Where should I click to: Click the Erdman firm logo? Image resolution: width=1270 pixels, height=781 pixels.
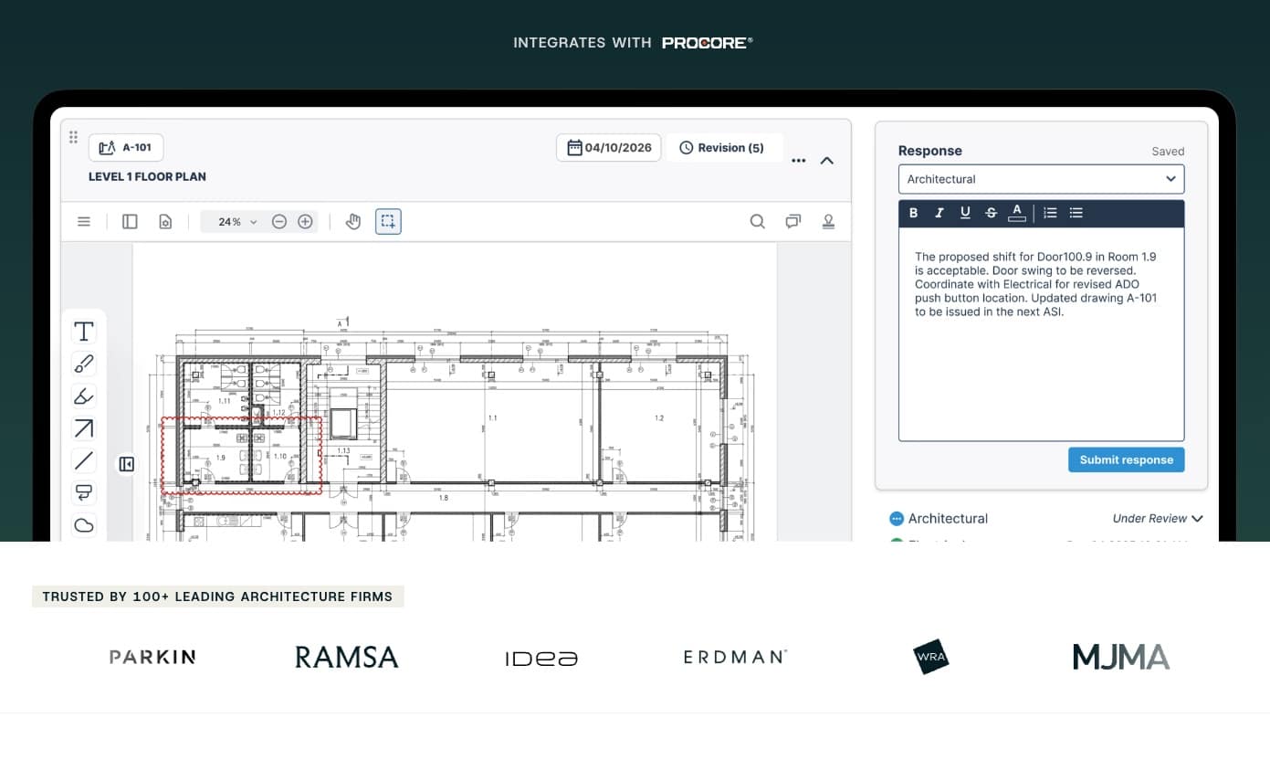pos(735,657)
